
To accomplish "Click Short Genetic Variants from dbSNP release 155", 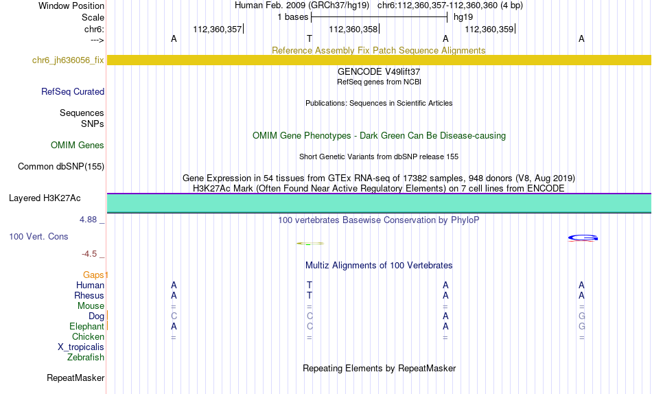I will 379,157.
